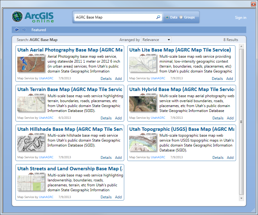Open Utah Aerial Photography Base Map title

[x=70, y=50]
